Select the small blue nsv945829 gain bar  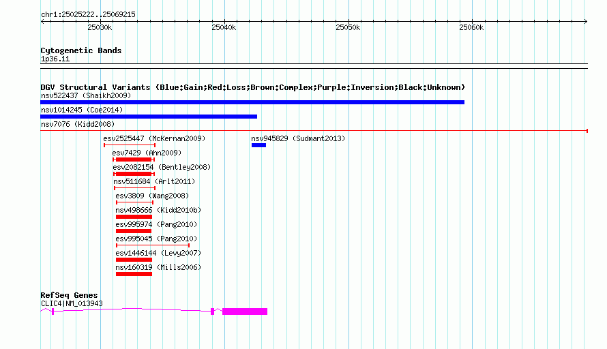258,145
